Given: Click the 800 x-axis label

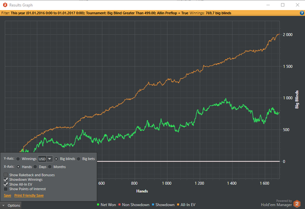Looking at the screenshot, I should (x=134, y=183).
